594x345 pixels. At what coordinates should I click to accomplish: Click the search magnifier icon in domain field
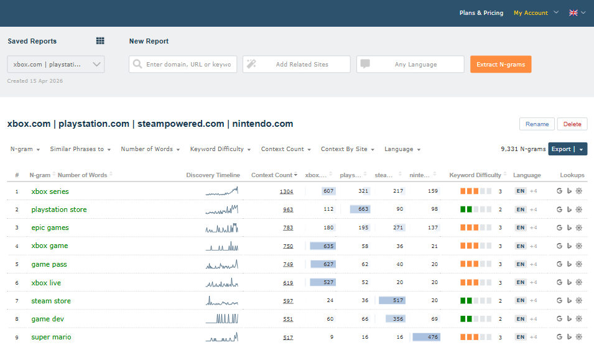click(x=137, y=64)
